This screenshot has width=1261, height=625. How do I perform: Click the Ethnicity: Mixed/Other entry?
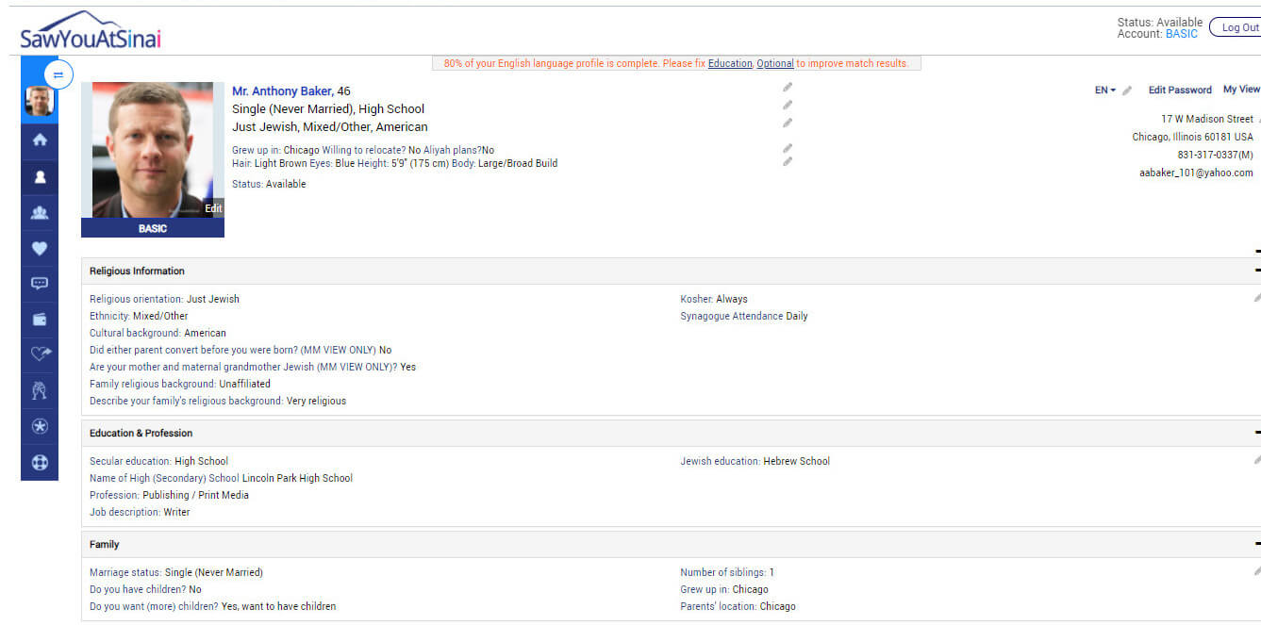point(139,317)
